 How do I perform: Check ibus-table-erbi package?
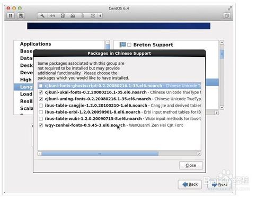(x=41, y=112)
